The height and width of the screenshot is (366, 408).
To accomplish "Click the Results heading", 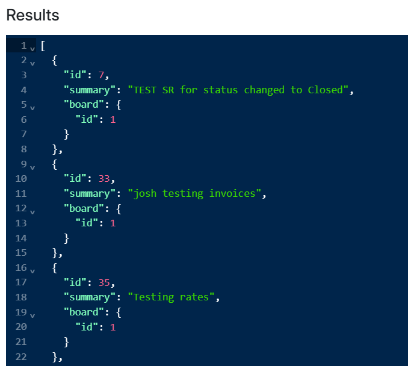I will click(x=32, y=15).
